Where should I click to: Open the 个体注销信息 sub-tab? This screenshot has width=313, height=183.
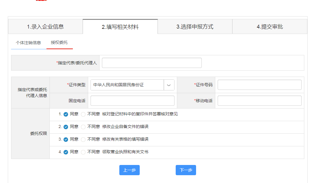(28, 43)
